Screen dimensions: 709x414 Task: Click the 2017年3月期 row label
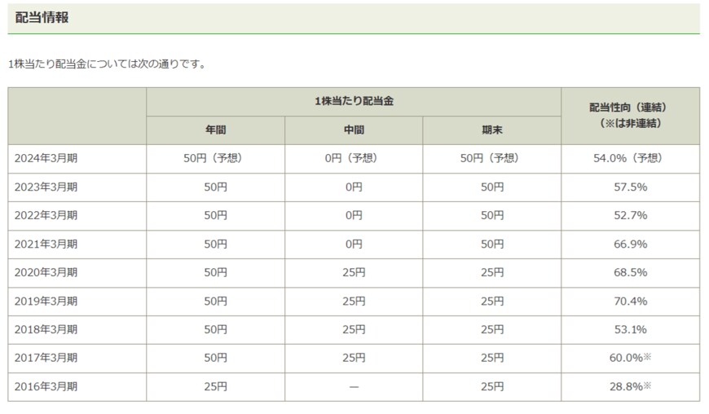(x=46, y=359)
